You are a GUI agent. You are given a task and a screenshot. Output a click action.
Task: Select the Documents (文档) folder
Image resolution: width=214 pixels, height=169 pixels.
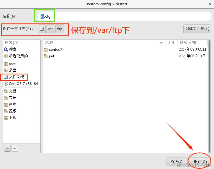click(x=21, y=91)
